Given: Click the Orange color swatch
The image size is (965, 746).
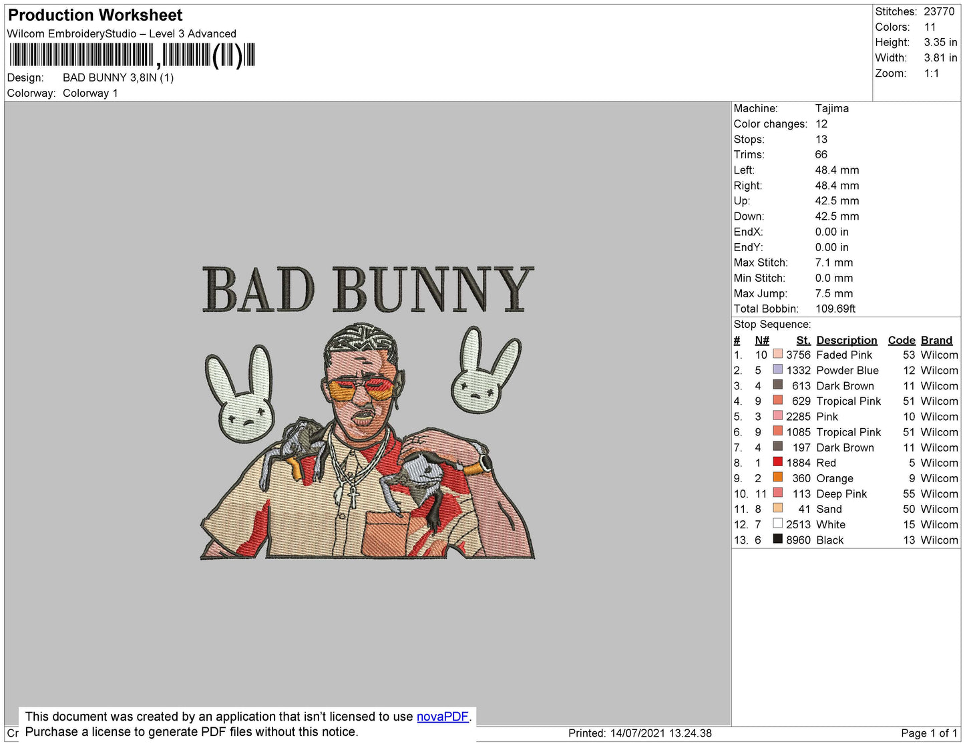Looking at the screenshot, I should (x=777, y=477).
